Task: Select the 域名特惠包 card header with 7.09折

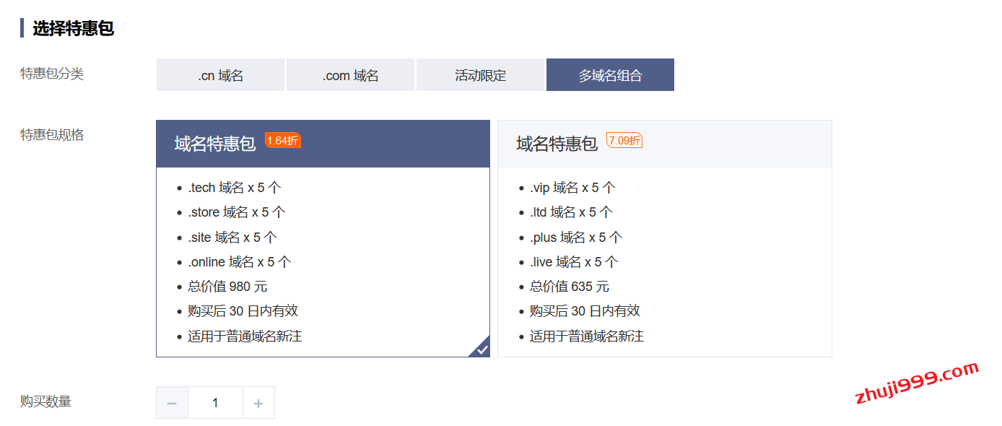Action: [557, 144]
